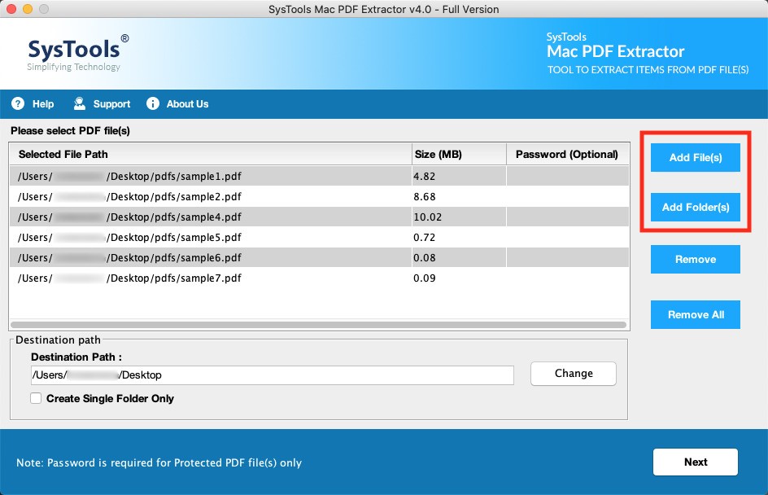
Task: Minimize the window with yellow button
Action: tap(28, 9)
